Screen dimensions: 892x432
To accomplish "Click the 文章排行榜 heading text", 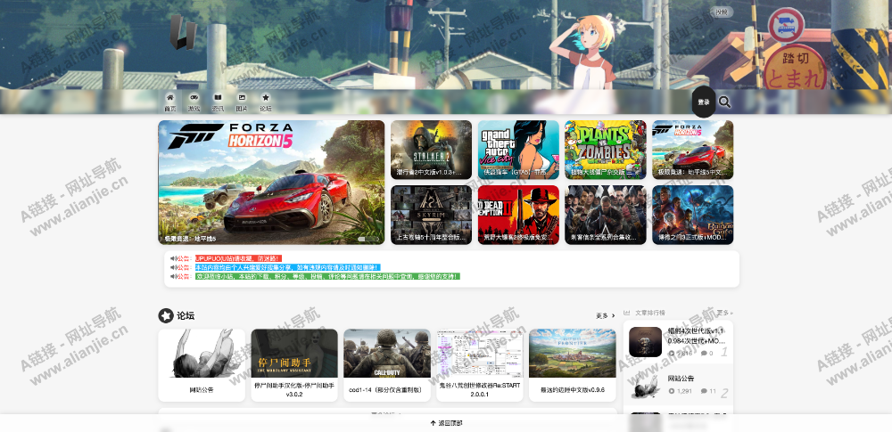I will [x=649, y=313].
